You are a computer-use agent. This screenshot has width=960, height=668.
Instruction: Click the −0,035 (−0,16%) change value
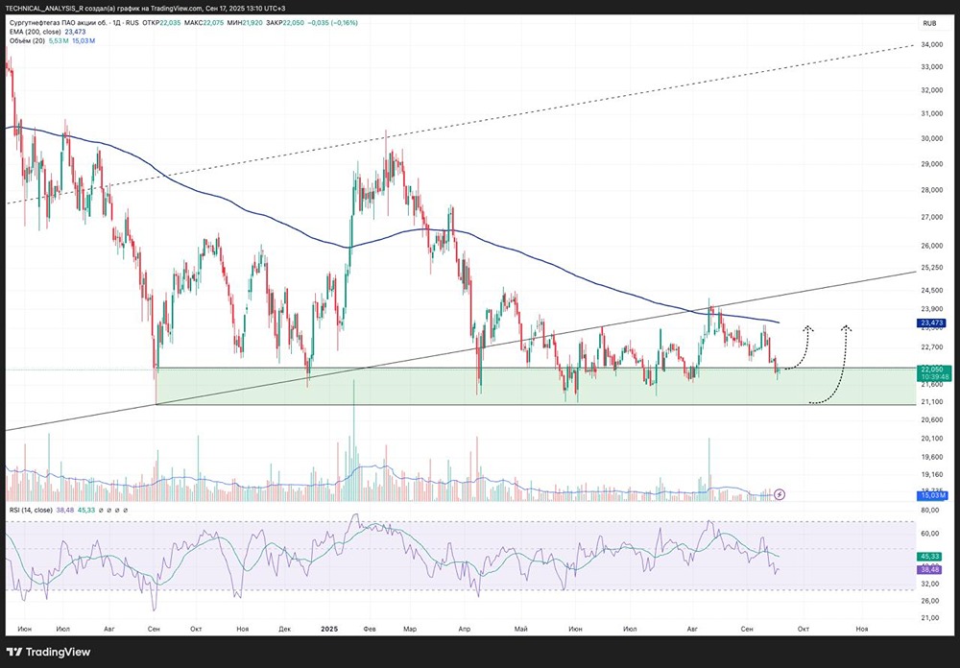coord(334,23)
